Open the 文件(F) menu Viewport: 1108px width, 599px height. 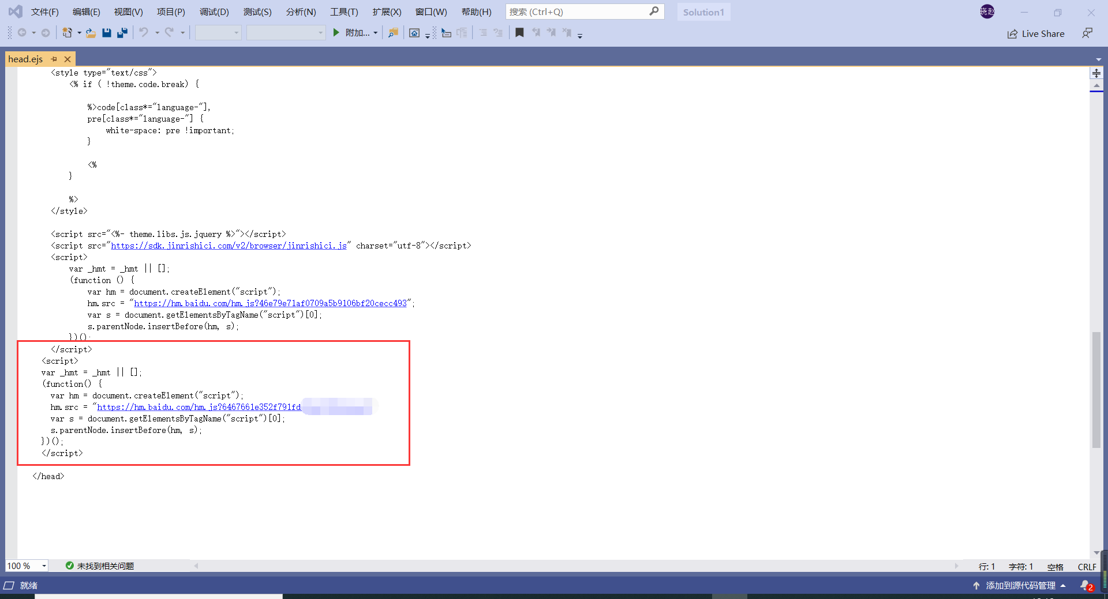click(x=45, y=12)
